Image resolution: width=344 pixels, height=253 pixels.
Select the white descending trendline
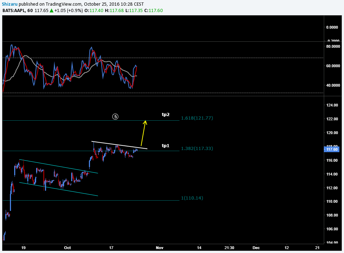click(119, 145)
